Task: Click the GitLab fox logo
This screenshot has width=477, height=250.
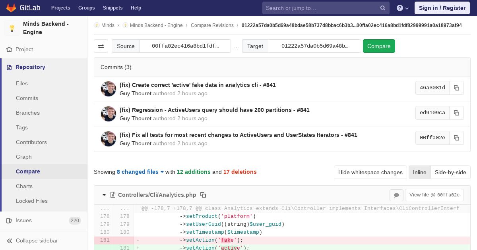Action: [11, 8]
